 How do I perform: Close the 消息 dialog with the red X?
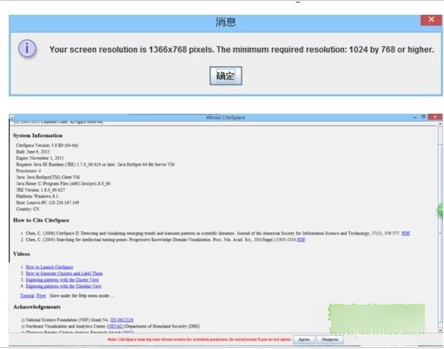tap(431, 20)
